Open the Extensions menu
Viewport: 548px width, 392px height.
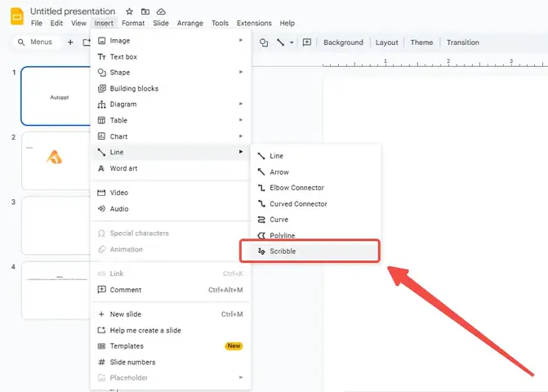click(x=254, y=23)
